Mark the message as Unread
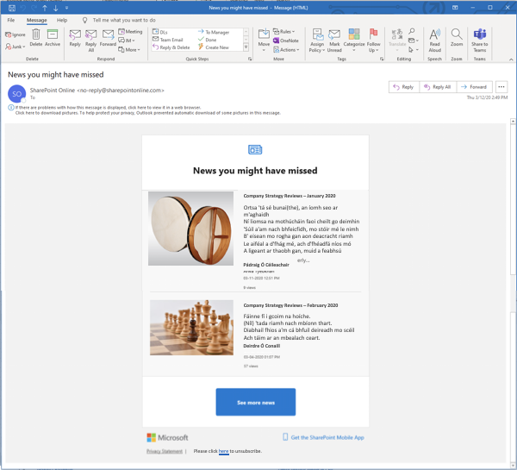The image size is (517, 470). pyautogui.click(x=334, y=37)
